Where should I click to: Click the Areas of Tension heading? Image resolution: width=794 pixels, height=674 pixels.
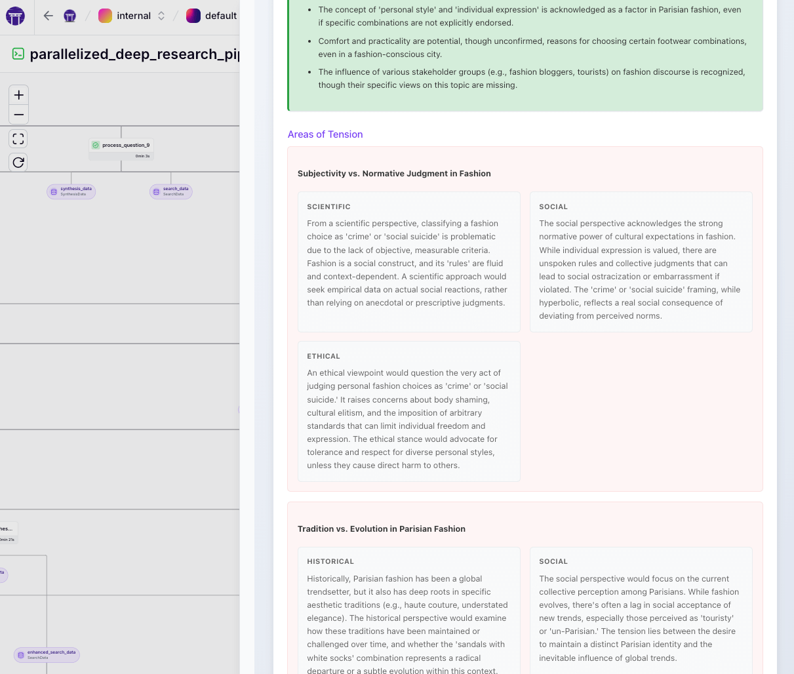325,134
